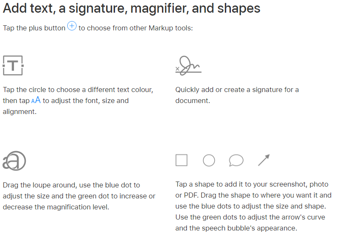Click the 'Add text, a signature' heading
Screen dimensions: 337x236
(132, 8)
